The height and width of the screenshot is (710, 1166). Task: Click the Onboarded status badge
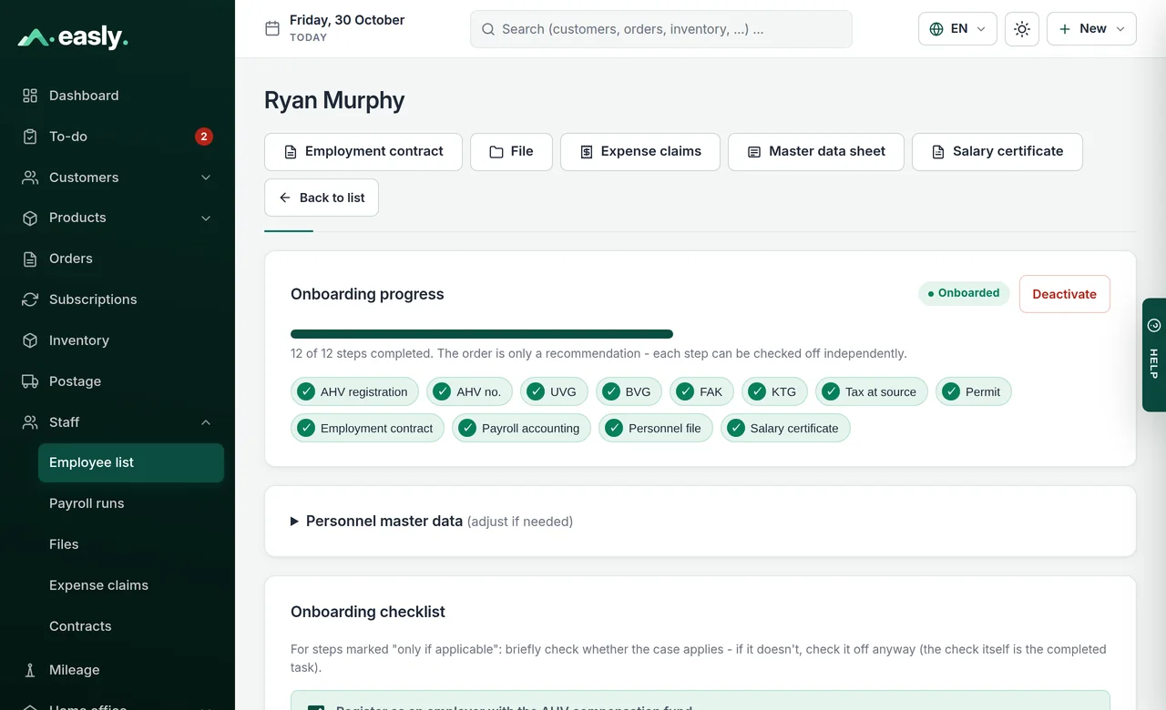coord(964,293)
